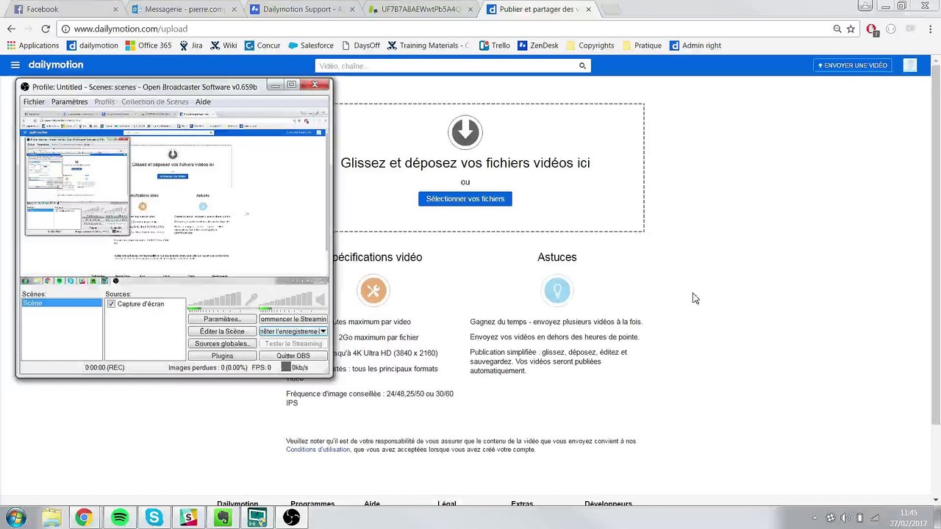Switch to the Dailymotion Support tab

pyautogui.click(x=303, y=10)
